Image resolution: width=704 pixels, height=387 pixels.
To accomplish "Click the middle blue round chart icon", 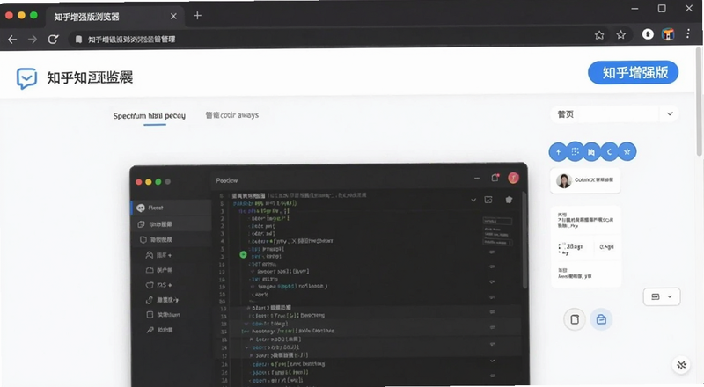I will pyautogui.click(x=591, y=152).
